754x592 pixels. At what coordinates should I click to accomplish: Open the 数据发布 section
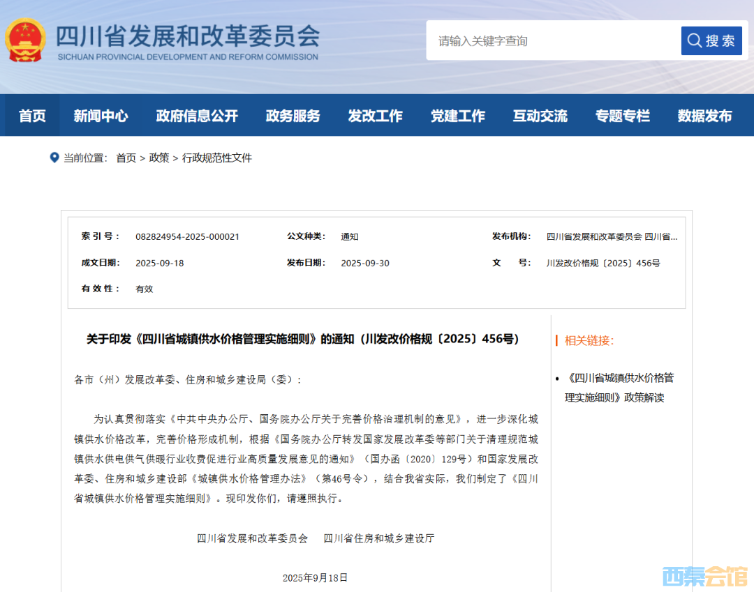tap(704, 116)
